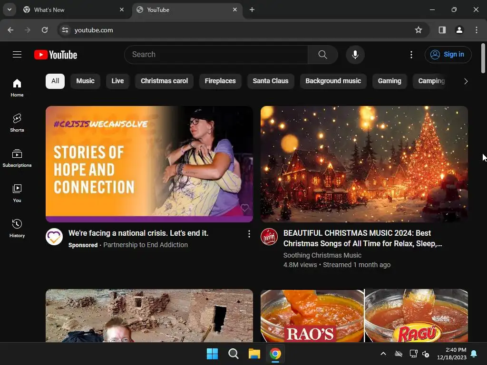Open the Christmas village video thumbnail
This screenshot has width=487, height=365.
coord(364,164)
